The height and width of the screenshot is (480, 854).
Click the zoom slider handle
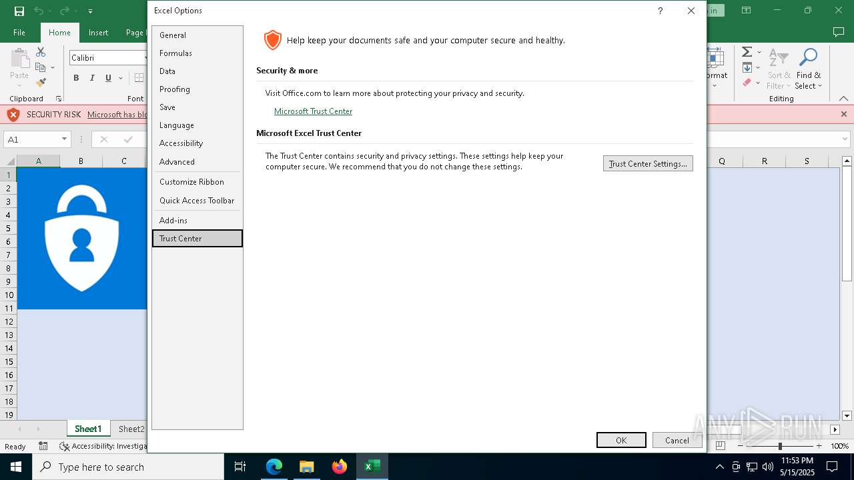[779, 446]
